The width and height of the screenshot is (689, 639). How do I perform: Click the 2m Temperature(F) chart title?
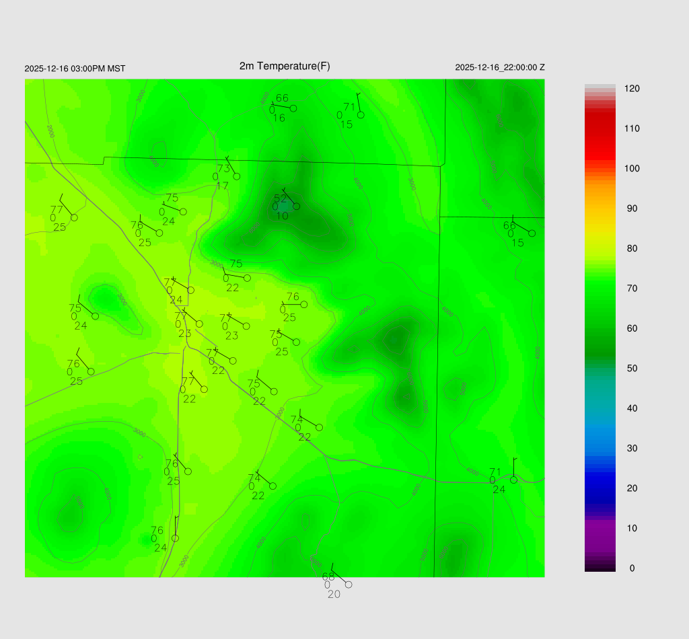[x=285, y=66]
